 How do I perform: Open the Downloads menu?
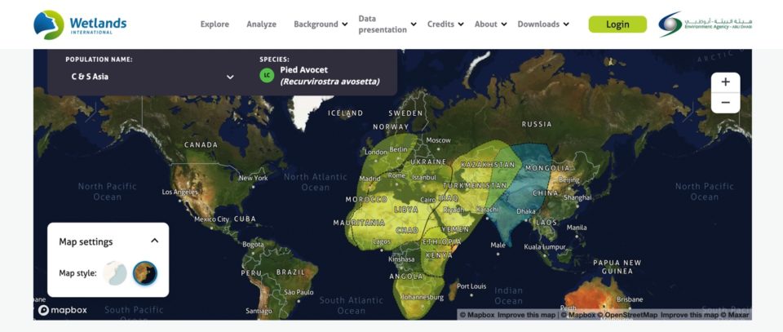pos(538,24)
